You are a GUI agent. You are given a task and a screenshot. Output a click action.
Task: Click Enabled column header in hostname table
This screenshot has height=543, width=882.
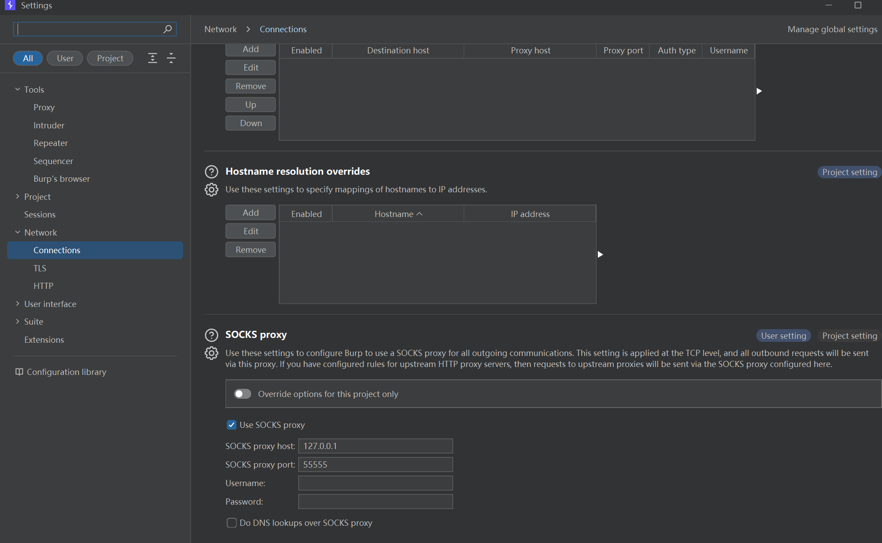click(306, 214)
